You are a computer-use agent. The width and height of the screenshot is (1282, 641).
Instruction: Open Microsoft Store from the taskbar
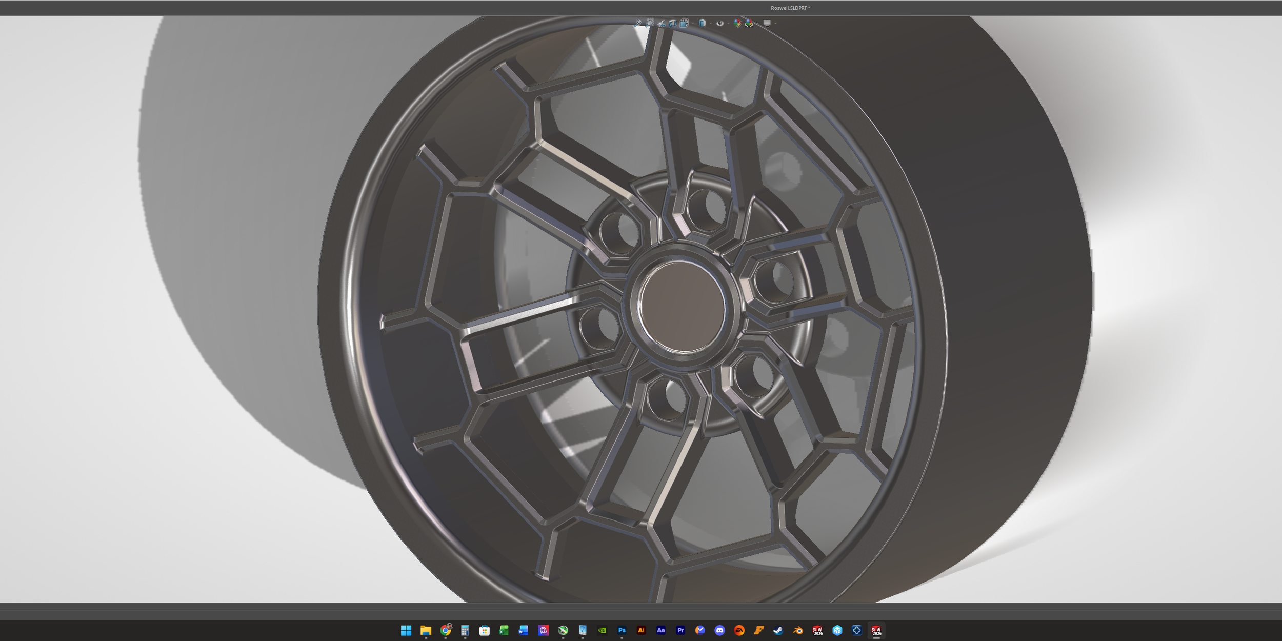[484, 630]
